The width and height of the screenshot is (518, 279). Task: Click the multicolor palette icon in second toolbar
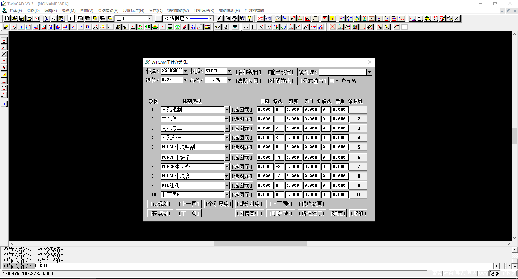click(355, 27)
